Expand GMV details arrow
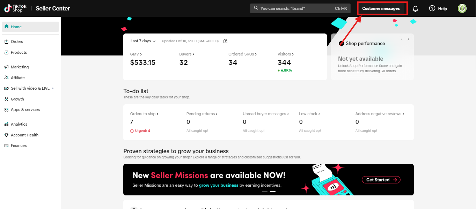This screenshot has width=476, height=209. [141, 54]
